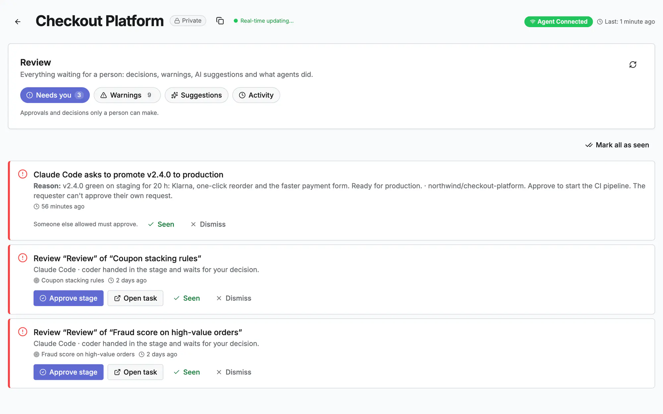This screenshot has height=414, width=663.
Task: Click the 3 count badge on Needs you
Action: pyautogui.click(x=79, y=95)
